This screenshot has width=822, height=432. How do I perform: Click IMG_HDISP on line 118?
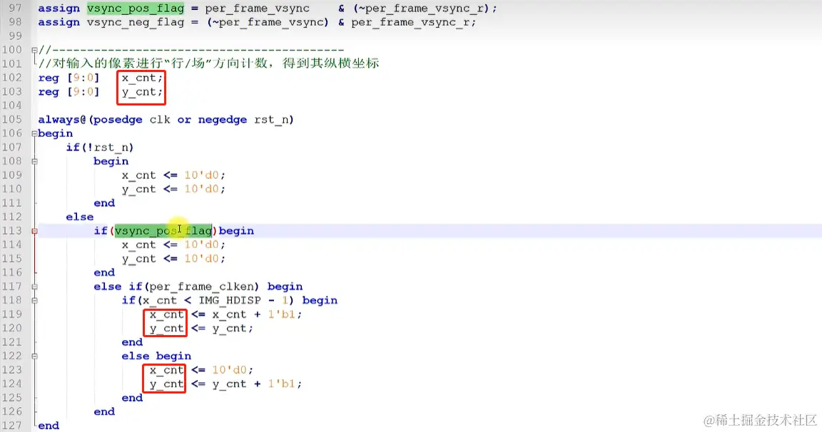click(x=230, y=301)
